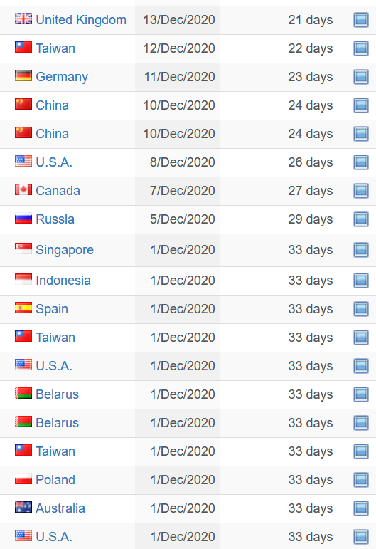
Task: Open the screenshot icon in Russia row
Action: coord(361,219)
